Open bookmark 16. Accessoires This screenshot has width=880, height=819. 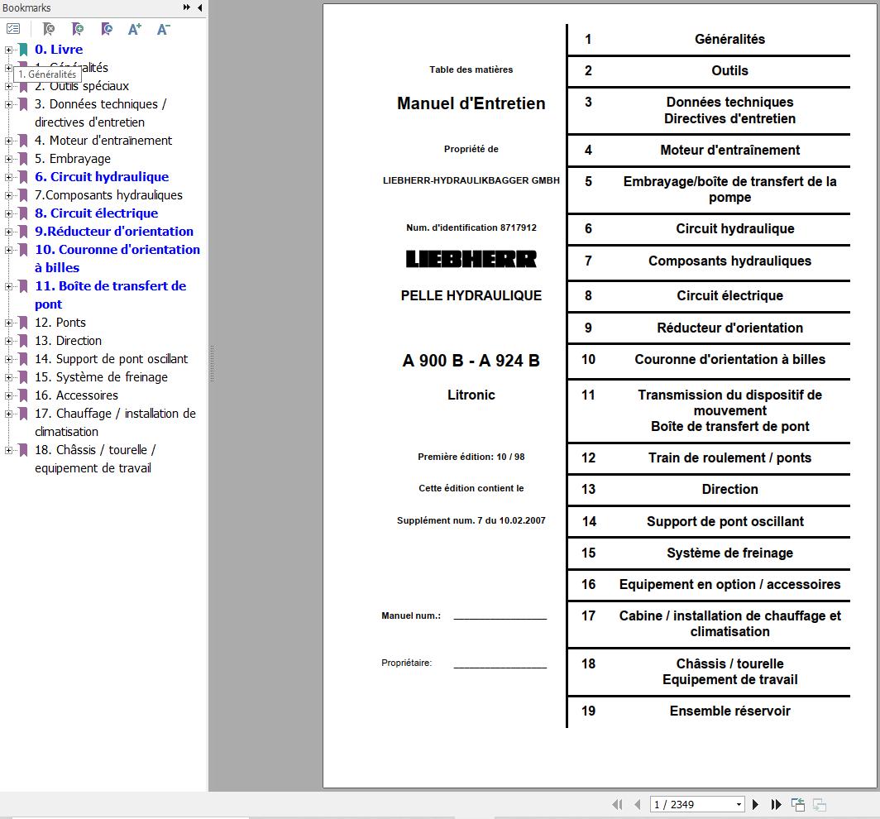(x=76, y=395)
